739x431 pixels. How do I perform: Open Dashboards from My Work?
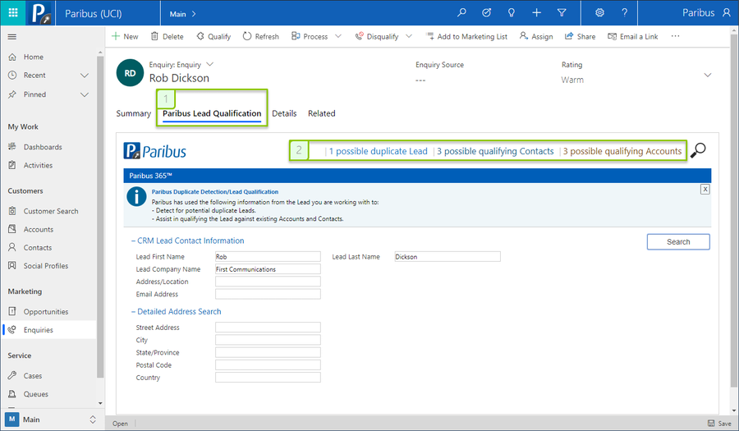(43, 147)
